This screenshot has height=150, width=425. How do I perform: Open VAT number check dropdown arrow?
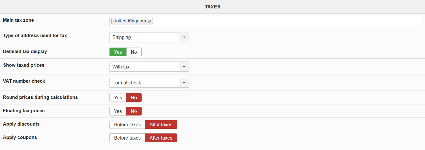[x=184, y=83]
